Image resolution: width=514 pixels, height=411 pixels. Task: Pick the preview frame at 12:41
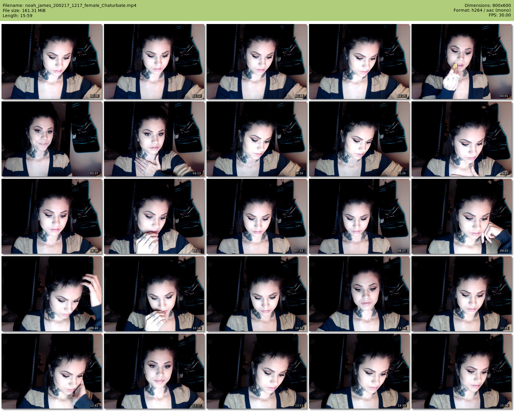point(52,371)
